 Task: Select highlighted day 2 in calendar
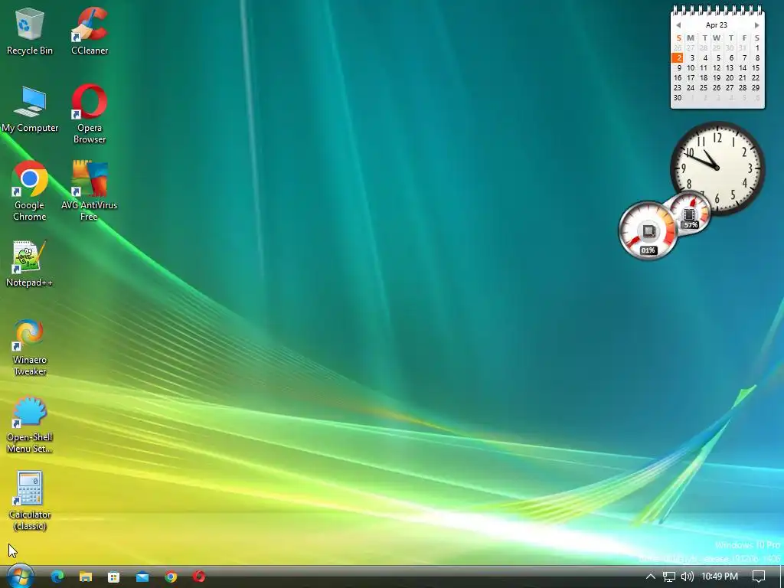pos(678,58)
